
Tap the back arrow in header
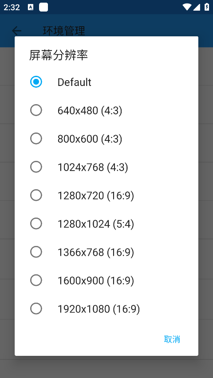point(17,31)
